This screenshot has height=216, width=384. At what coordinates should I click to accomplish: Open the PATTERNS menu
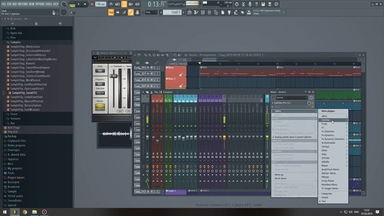pyautogui.click(x=23, y=4)
